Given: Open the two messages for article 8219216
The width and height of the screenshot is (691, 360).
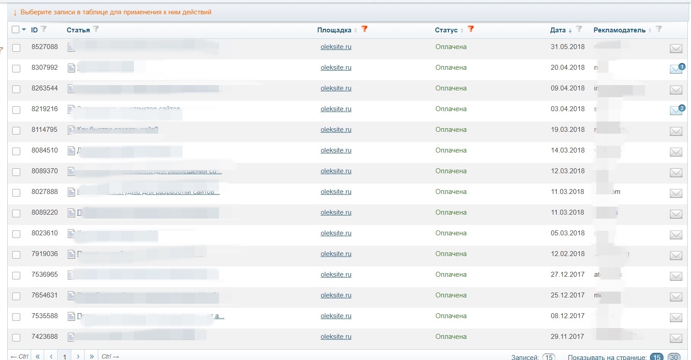Looking at the screenshot, I should point(677,110).
